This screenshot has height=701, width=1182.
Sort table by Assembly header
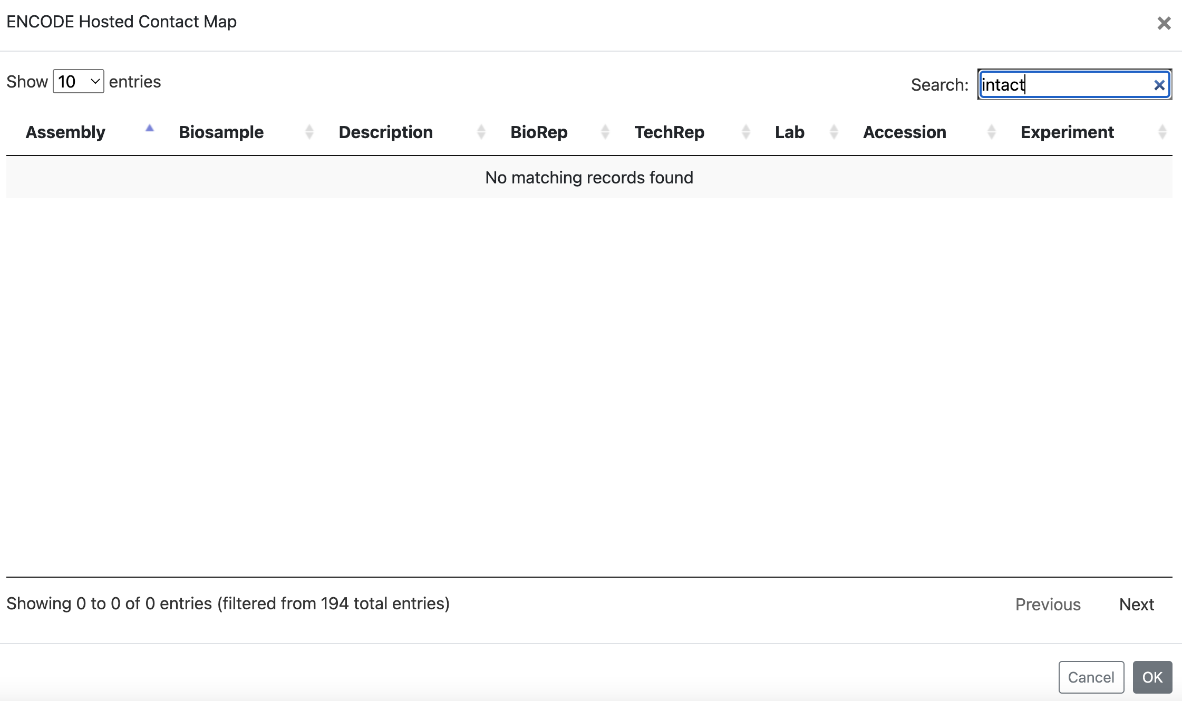[65, 132]
